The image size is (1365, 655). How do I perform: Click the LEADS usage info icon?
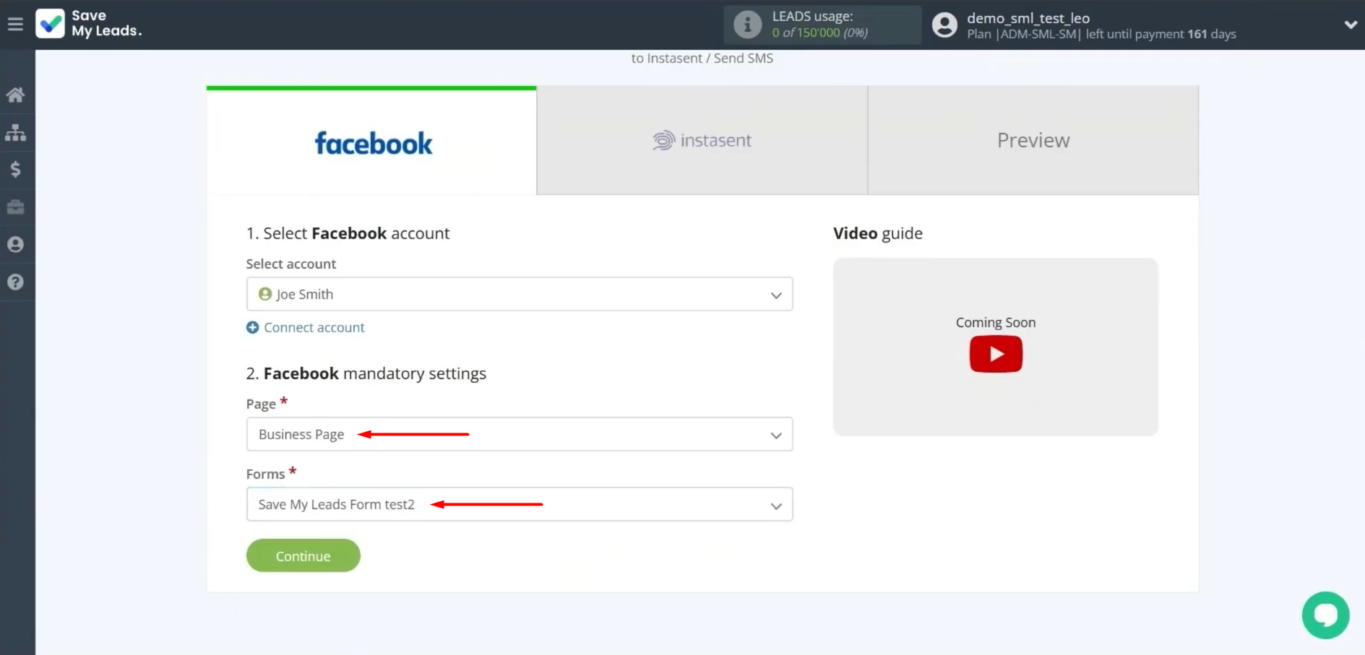[x=748, y=25]
